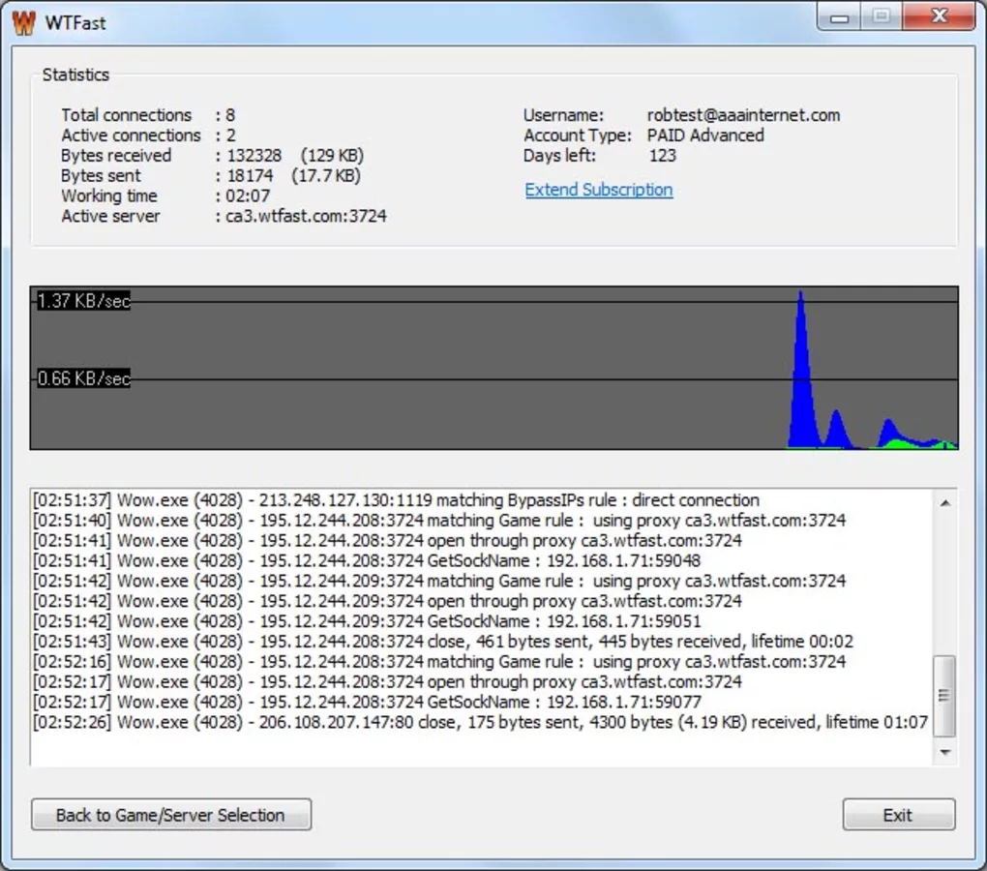
Task: Click the log scrollbar up arrow
Action: pos(944,503)
